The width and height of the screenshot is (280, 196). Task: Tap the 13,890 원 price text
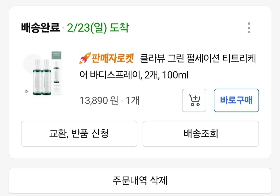99,100
